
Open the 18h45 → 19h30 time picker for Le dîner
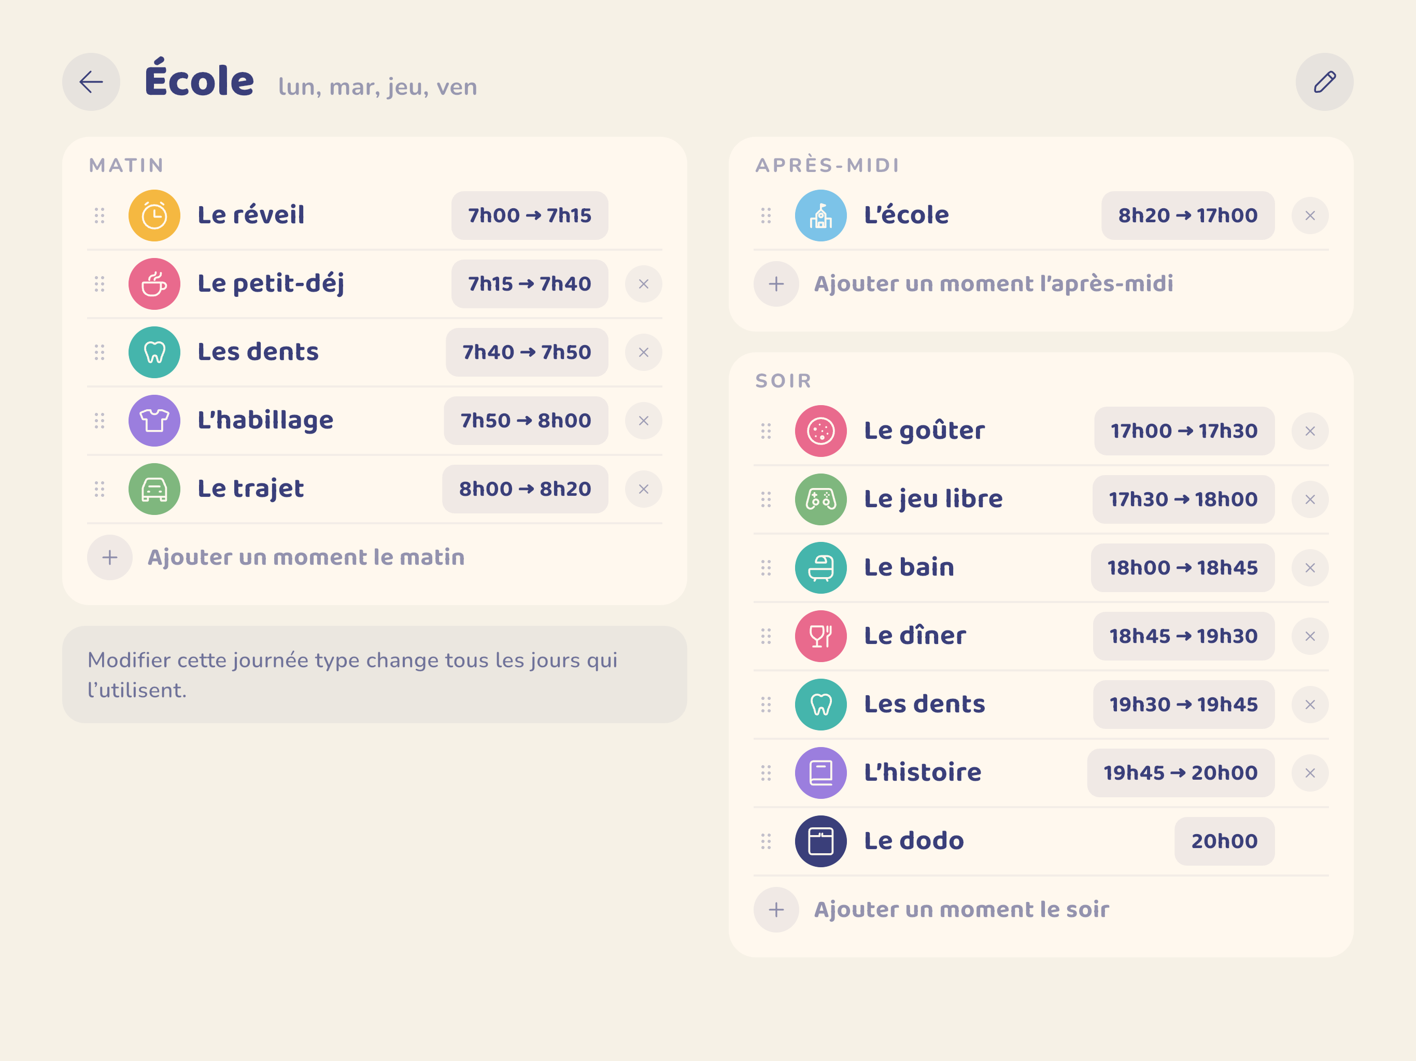click(1183, 636)
